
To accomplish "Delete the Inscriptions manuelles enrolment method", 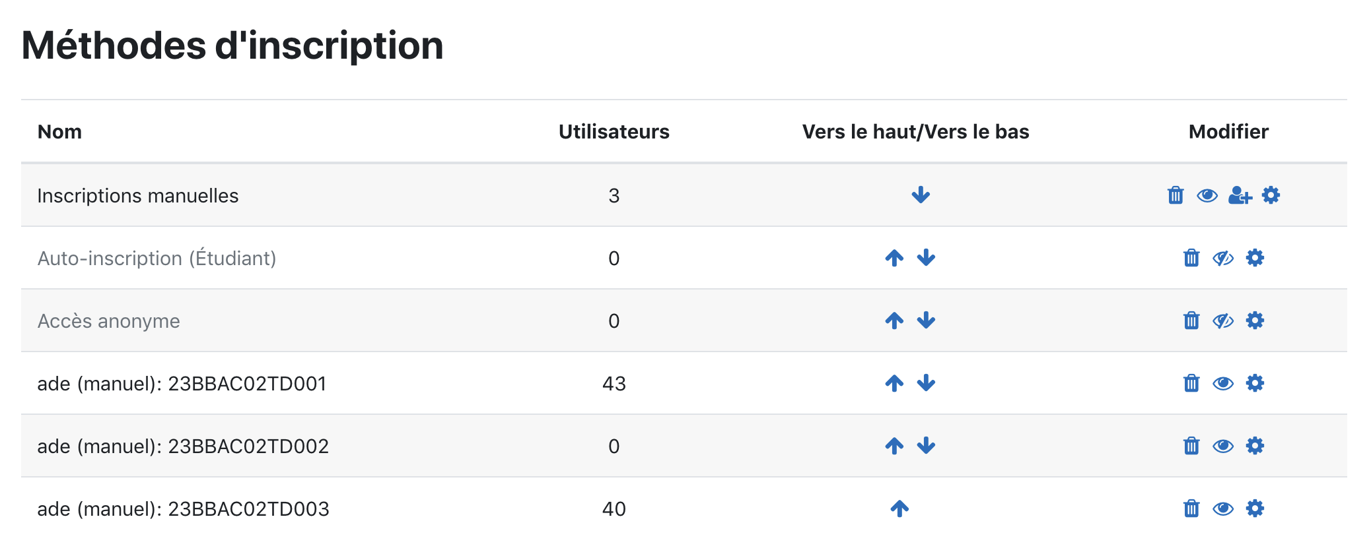I will [1176, 195].
